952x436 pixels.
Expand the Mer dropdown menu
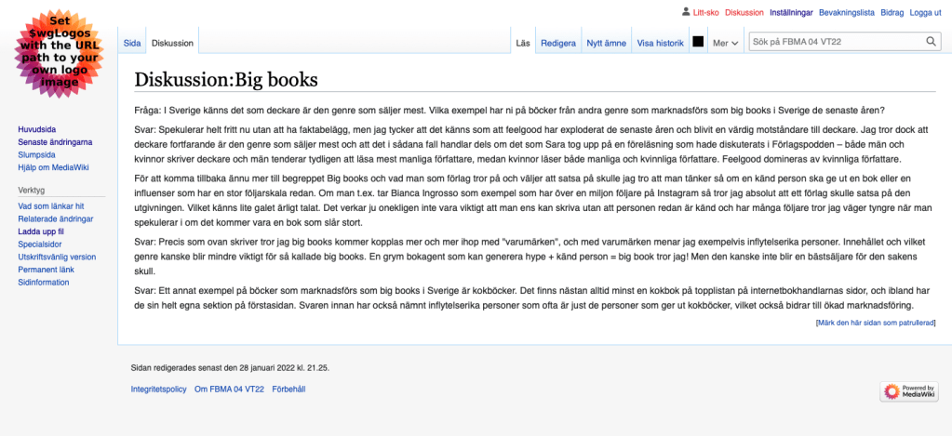[x=725, y=43]
